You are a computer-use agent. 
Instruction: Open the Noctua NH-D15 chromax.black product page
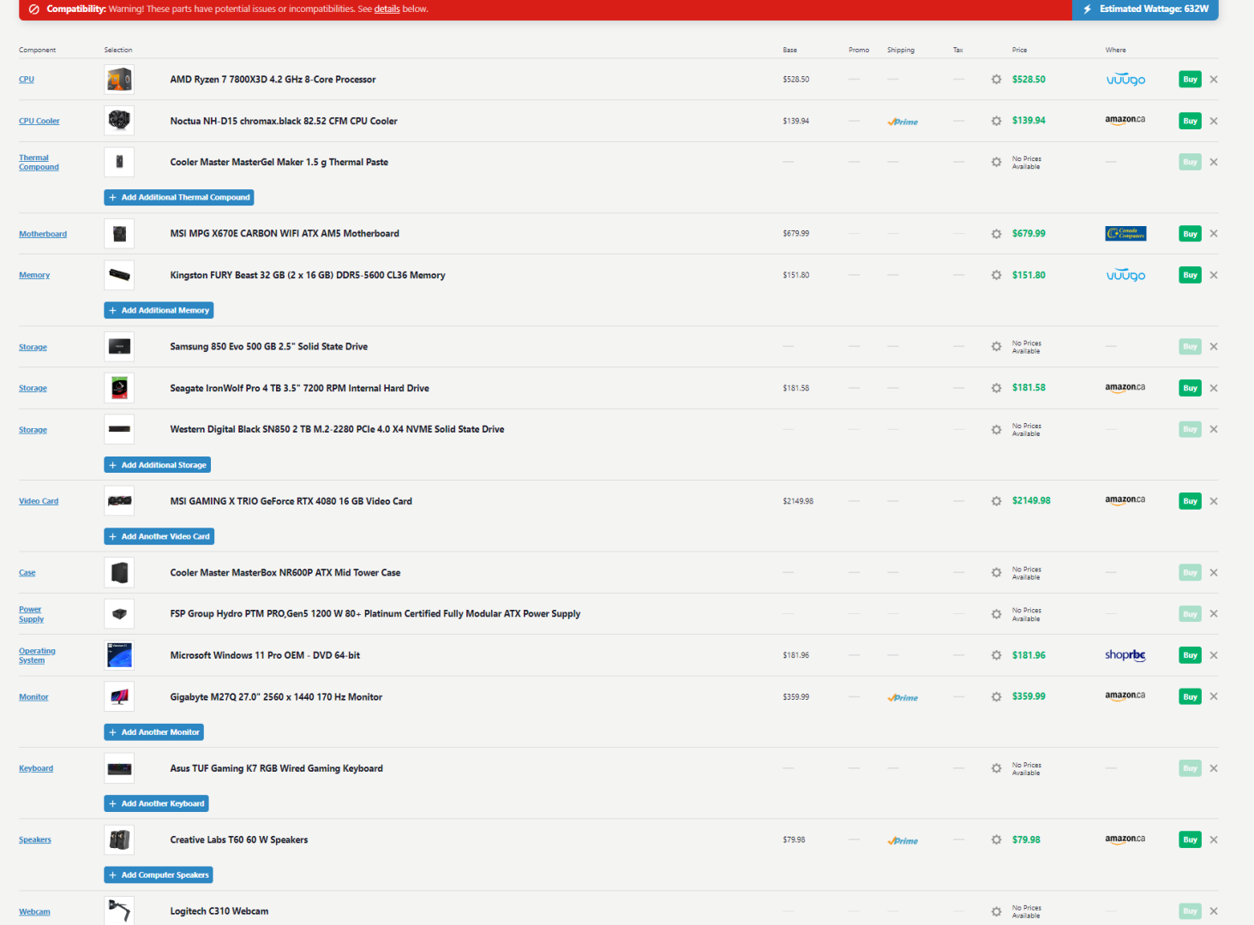pos(284,121)
